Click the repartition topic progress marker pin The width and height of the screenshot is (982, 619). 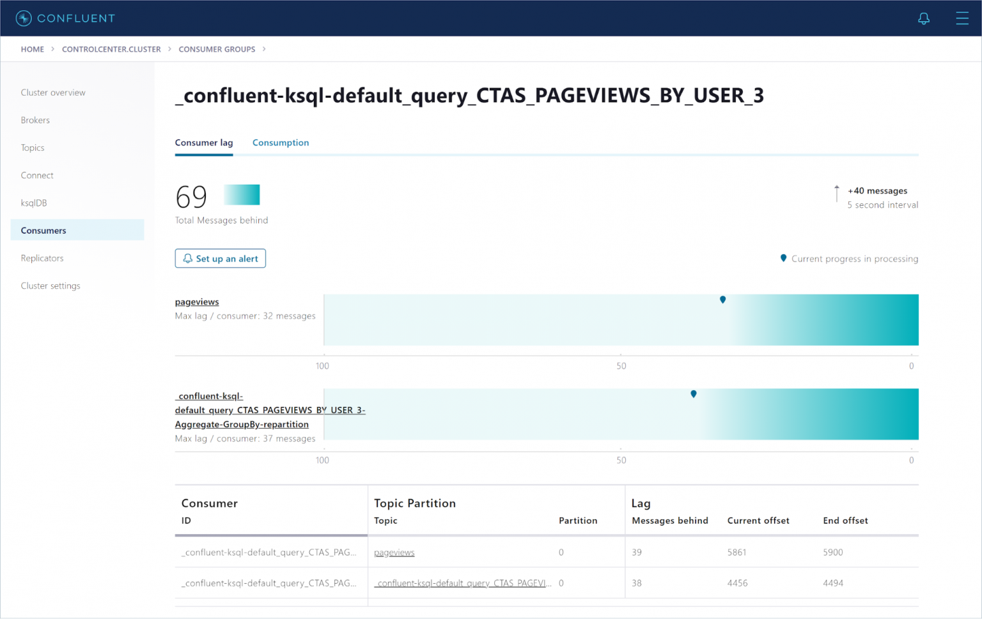(x=693, y=394)
